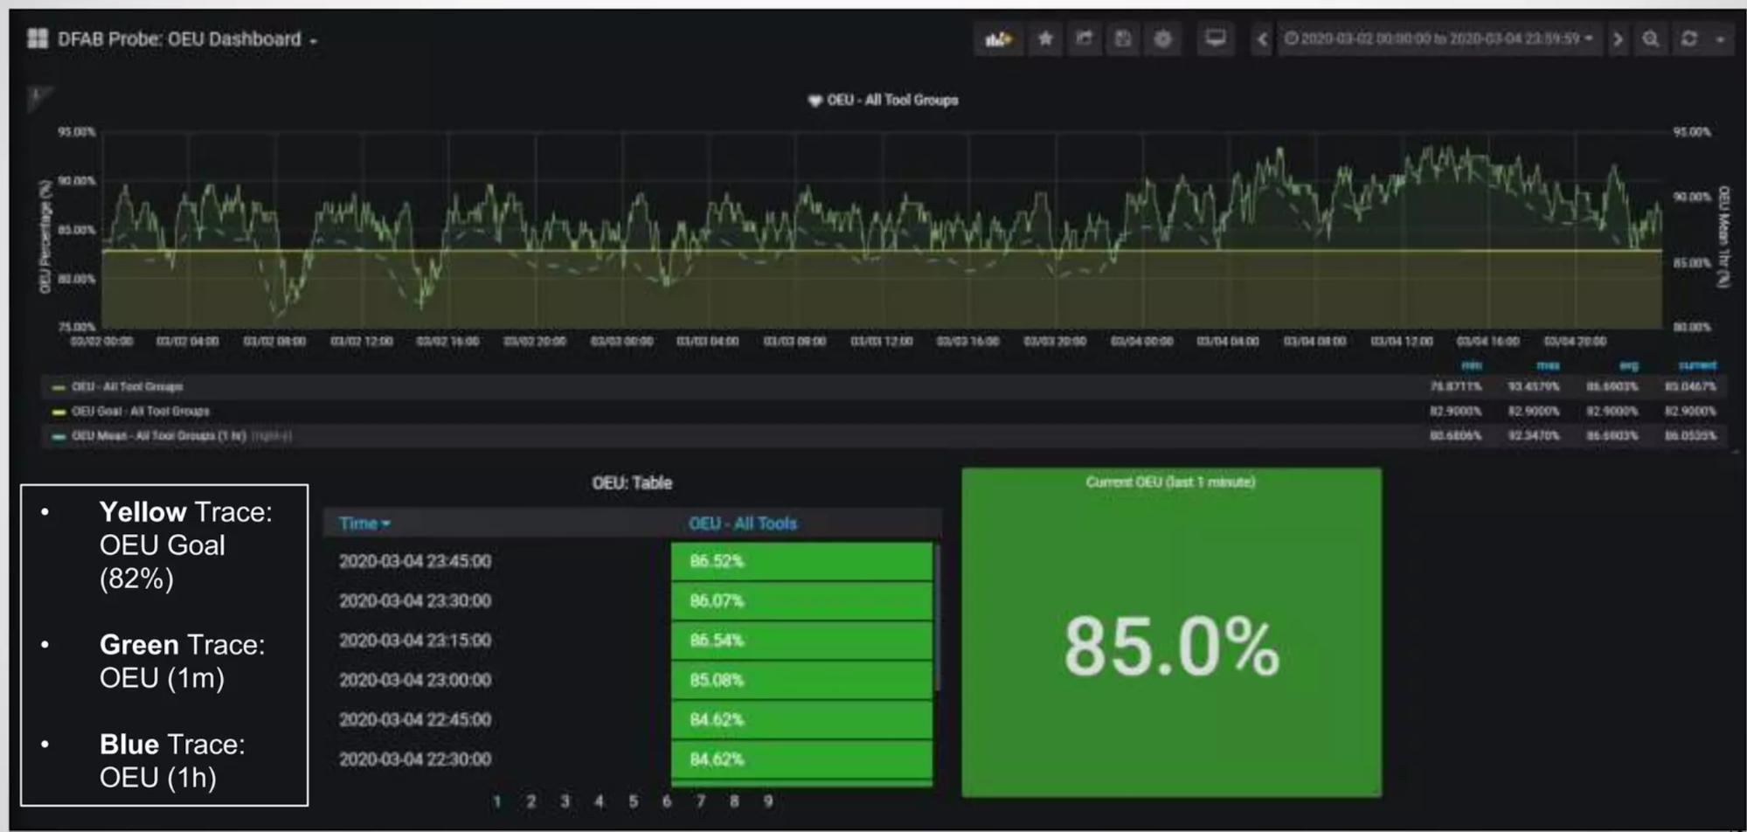The image size is (1747, 832).
Task: Refresh the dashboard
Action: tap(1689, 39)
